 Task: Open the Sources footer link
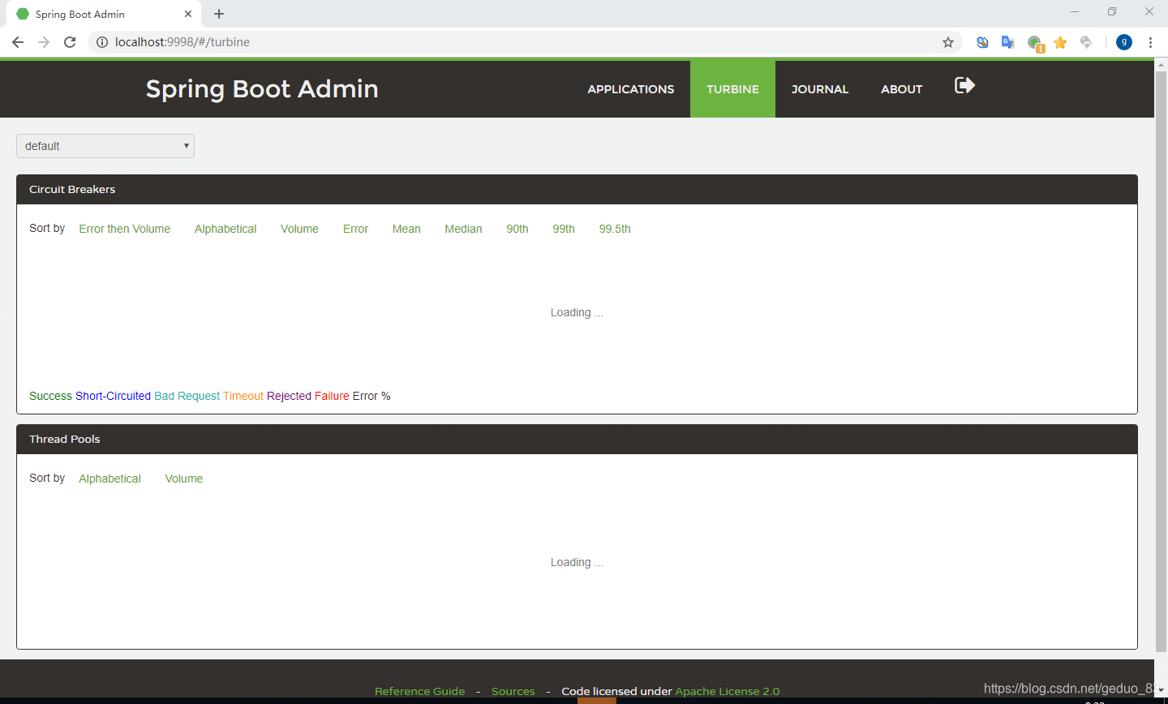[513, 691]
